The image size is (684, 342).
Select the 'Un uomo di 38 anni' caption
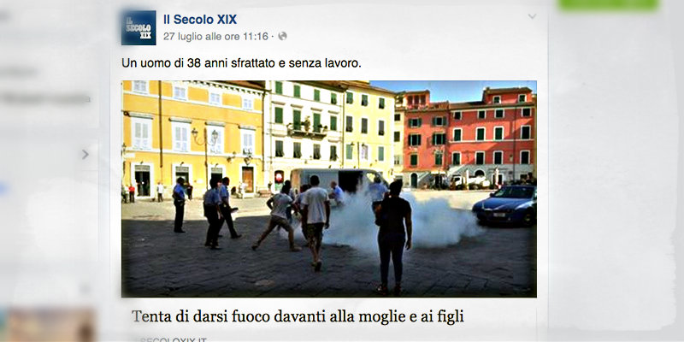pos(241,63)
